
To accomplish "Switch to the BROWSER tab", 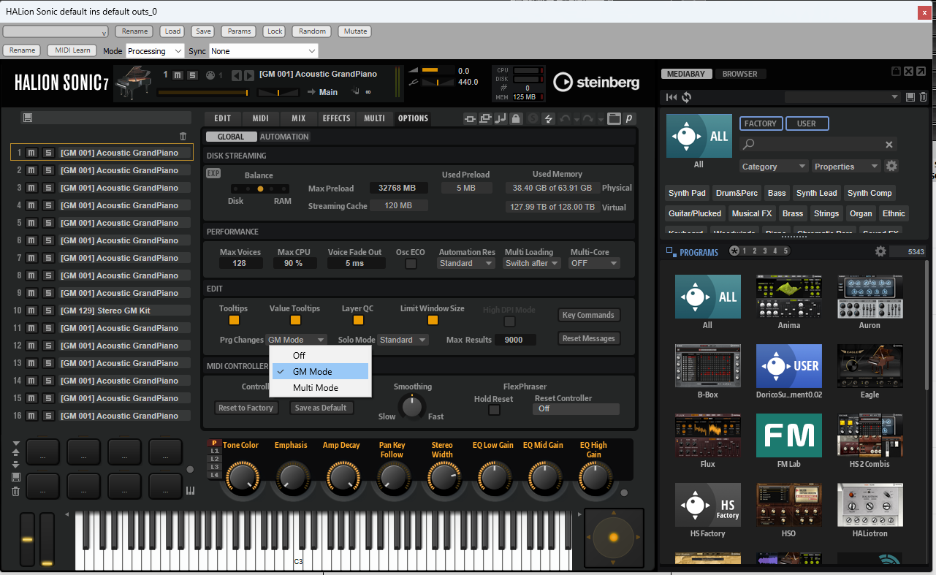I will click(740, 74).
